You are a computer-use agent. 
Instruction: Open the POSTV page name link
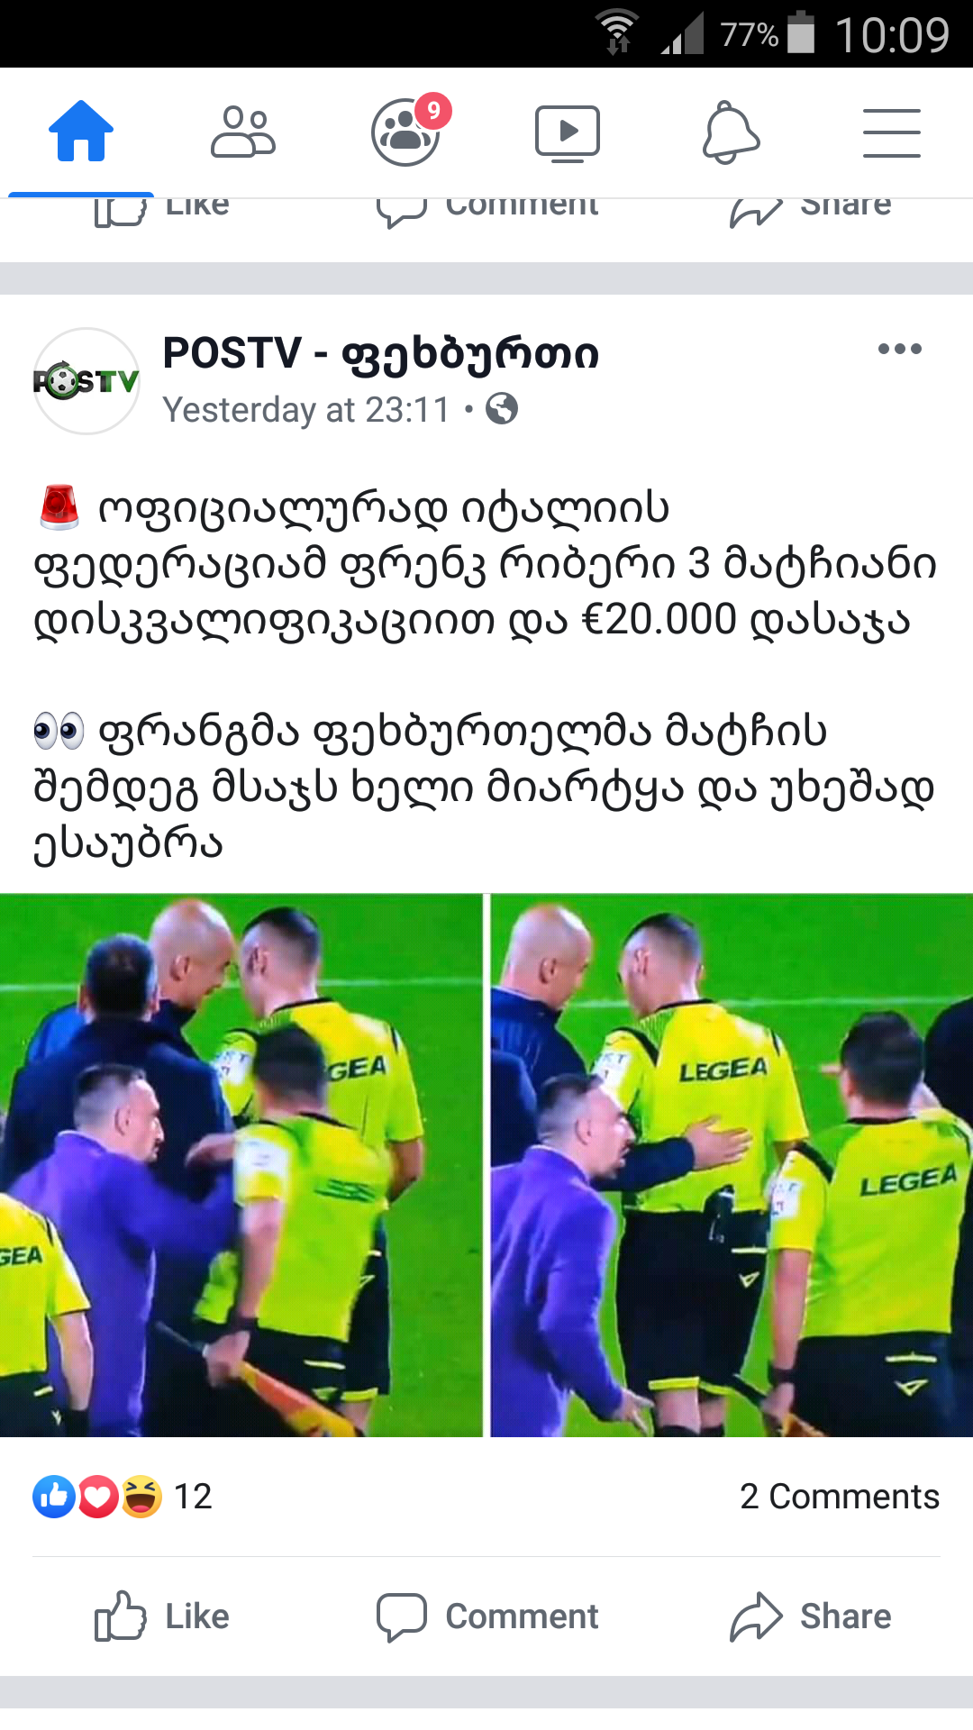[380, 352]
